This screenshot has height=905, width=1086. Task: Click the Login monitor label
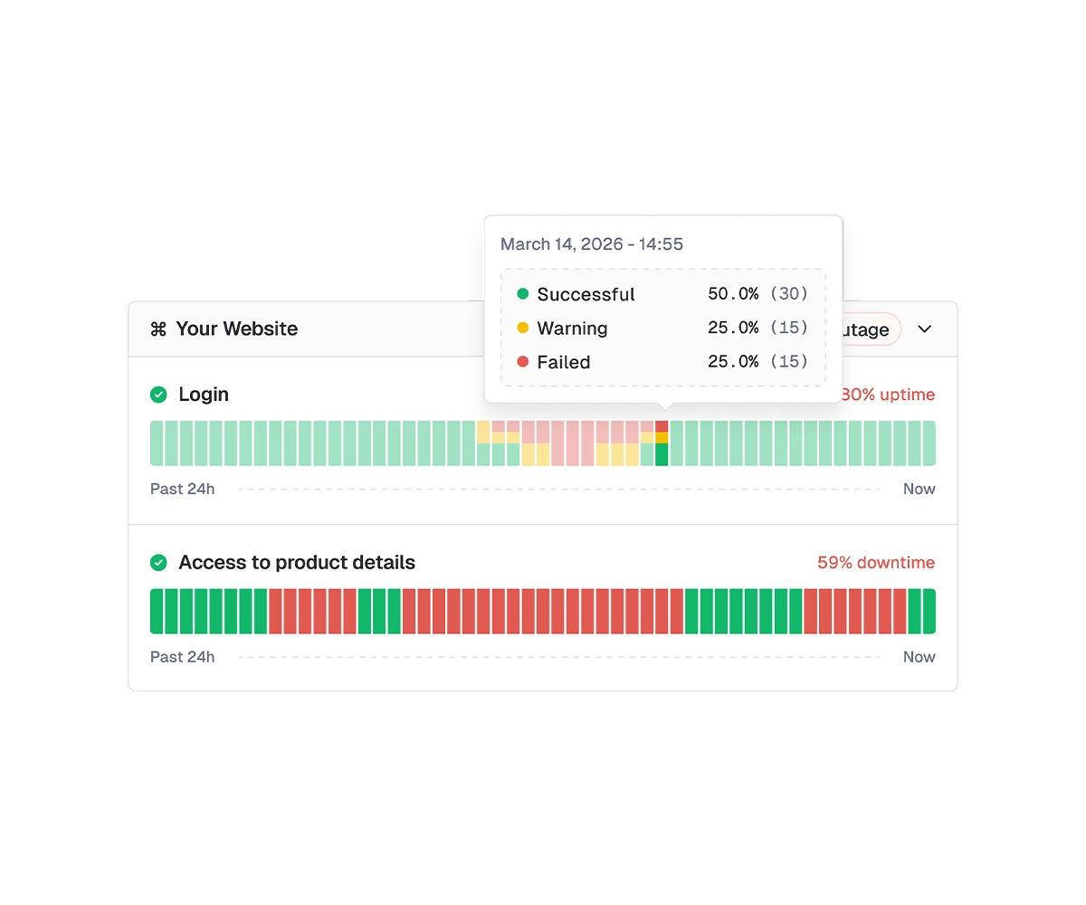coord(204,395)
